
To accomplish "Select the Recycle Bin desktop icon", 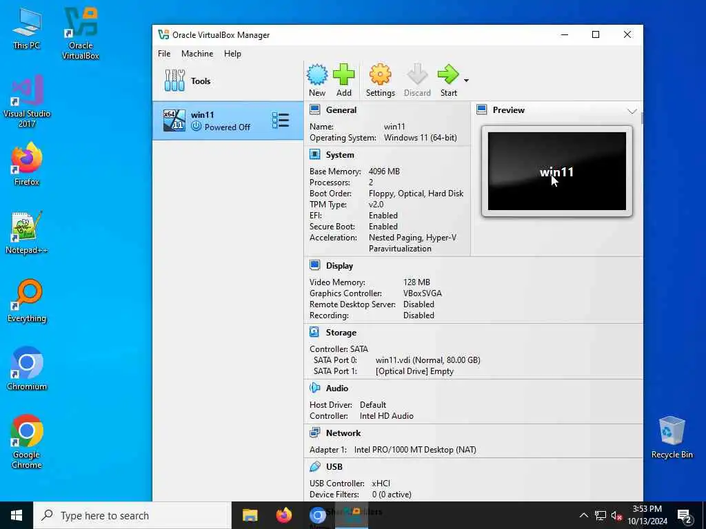I will 672,437.
